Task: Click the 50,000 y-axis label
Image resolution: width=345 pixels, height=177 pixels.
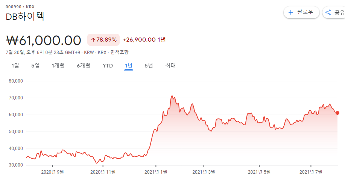Action: pos(16,132)
